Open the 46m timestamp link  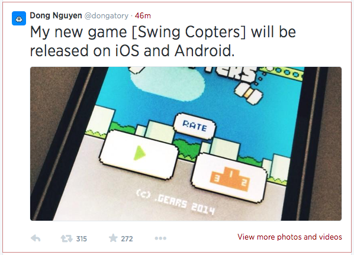click(143, 16)
